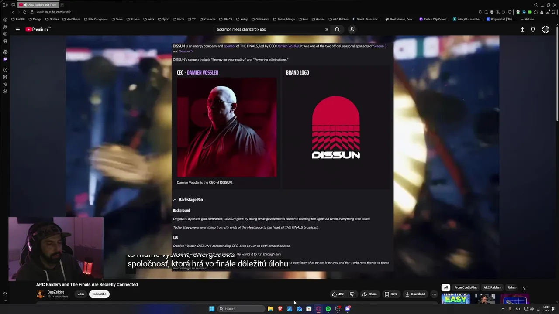The image size is (559, 314).
Task: Open more actions ellipsis menu
Action: [x=434, y=294]
